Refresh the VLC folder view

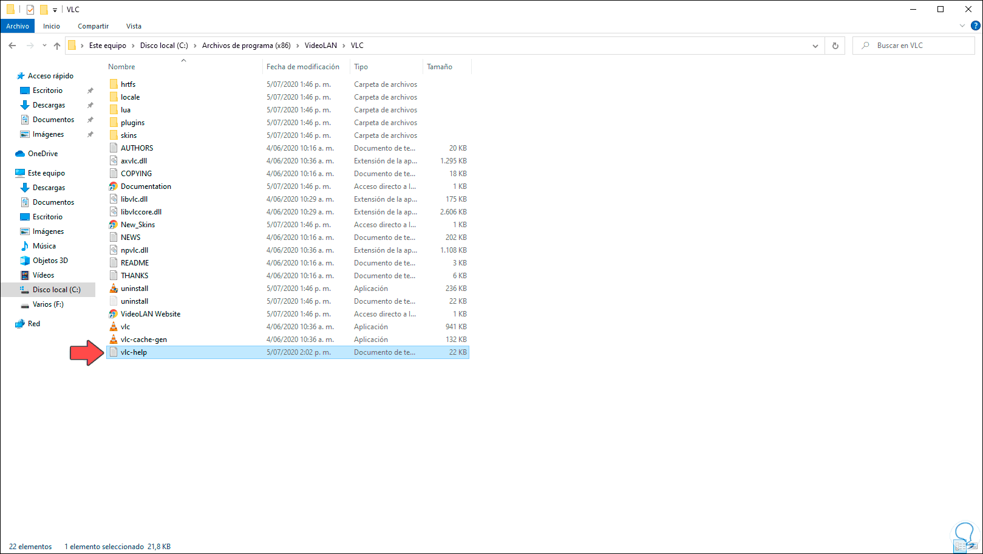(x=835, y=46)
